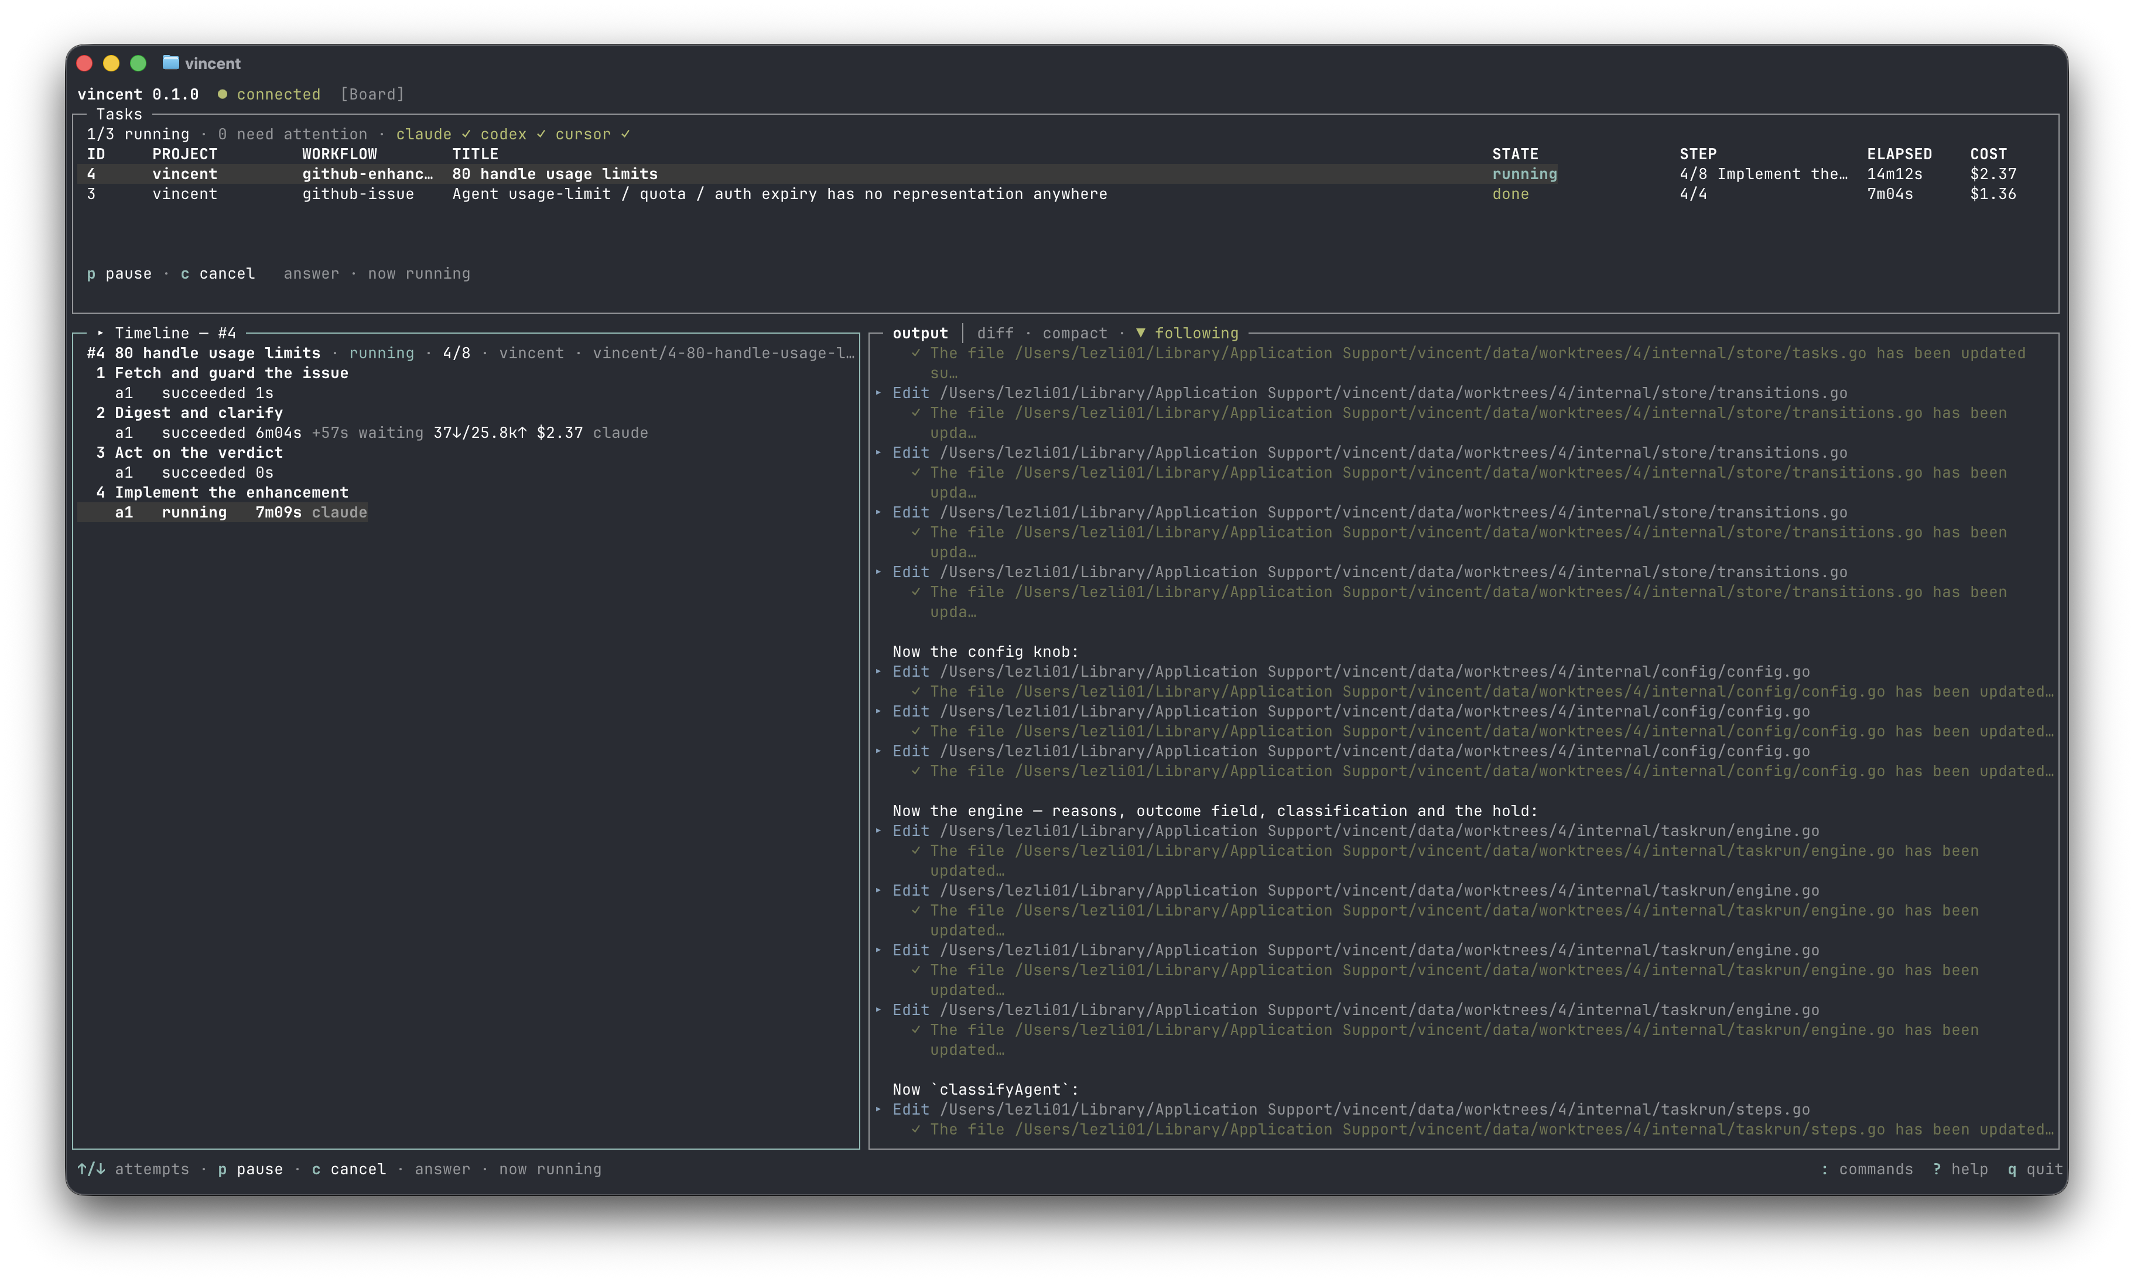The width and height of the screenshot is (2134, 1282).
Task: Click the 14m12s elapsed cell
Action: (1894, 174)
